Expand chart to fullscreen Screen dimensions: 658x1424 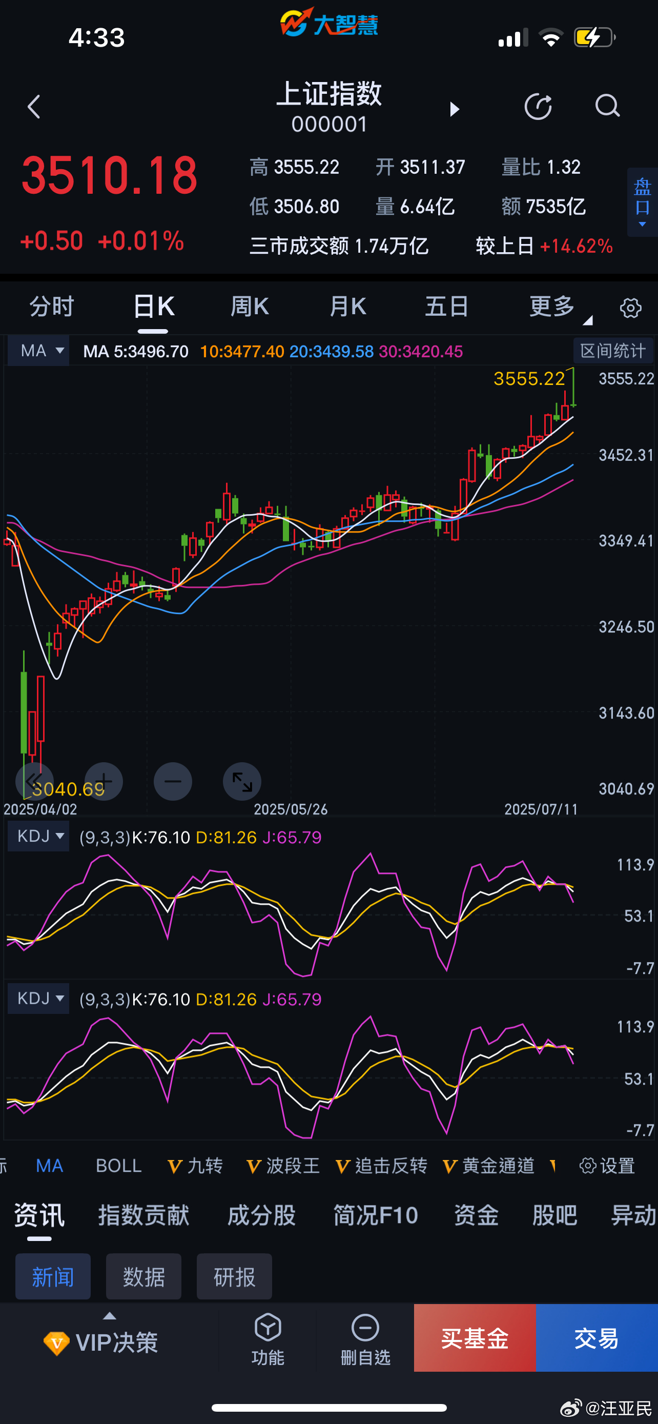pyautogui.click(x=242, y=781)
